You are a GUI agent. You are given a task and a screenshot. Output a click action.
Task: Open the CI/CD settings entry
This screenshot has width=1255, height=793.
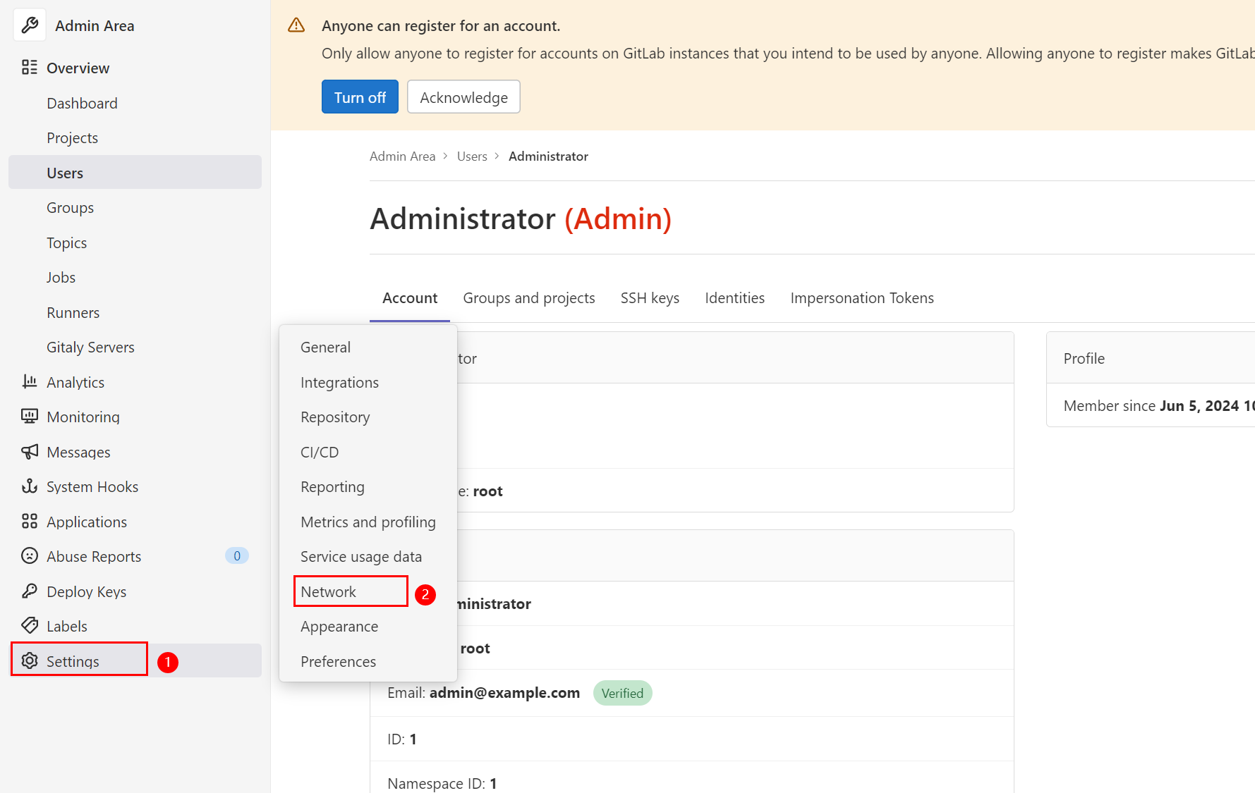pos(319,452)
